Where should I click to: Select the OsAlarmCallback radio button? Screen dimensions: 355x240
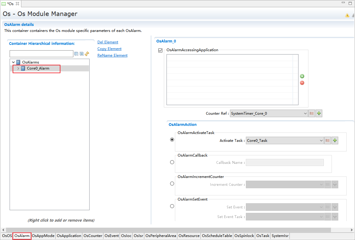pos(172,162)
